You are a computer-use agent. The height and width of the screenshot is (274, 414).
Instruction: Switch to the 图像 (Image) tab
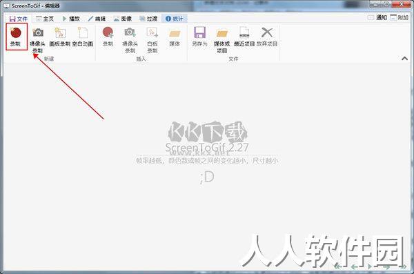tap(123, 19)
